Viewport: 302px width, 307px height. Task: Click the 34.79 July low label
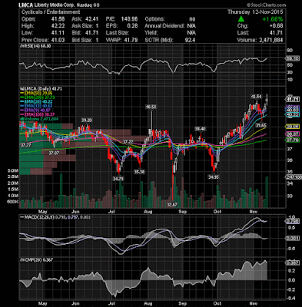(118, 179)
